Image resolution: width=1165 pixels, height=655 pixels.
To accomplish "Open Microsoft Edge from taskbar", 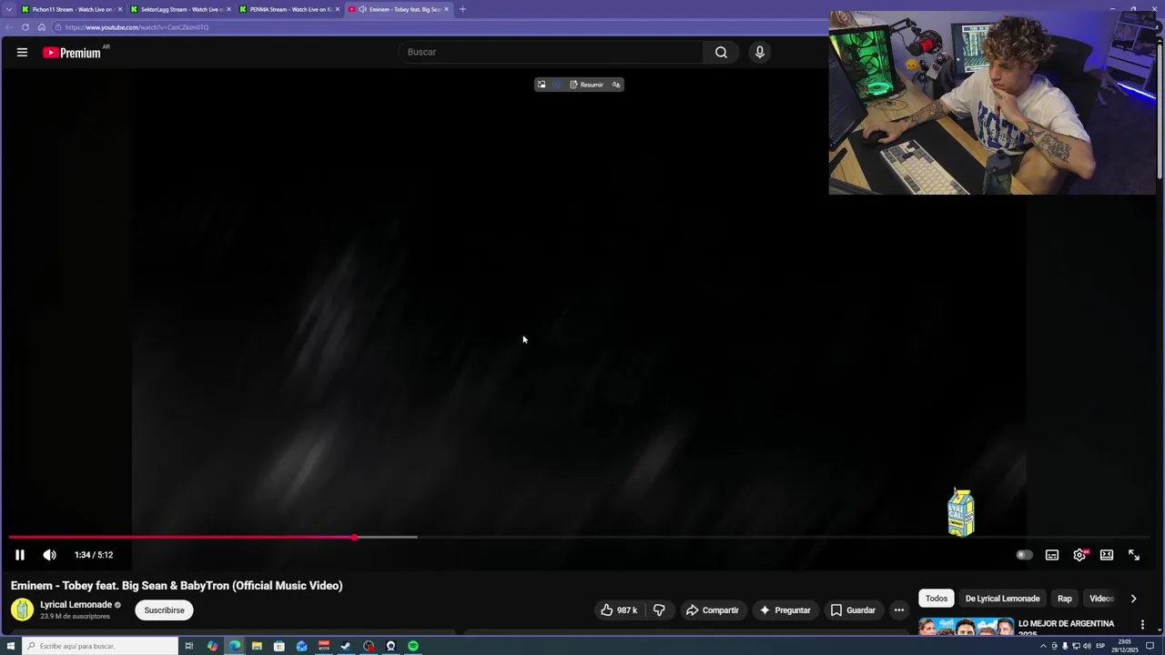I will pos(235,646).
